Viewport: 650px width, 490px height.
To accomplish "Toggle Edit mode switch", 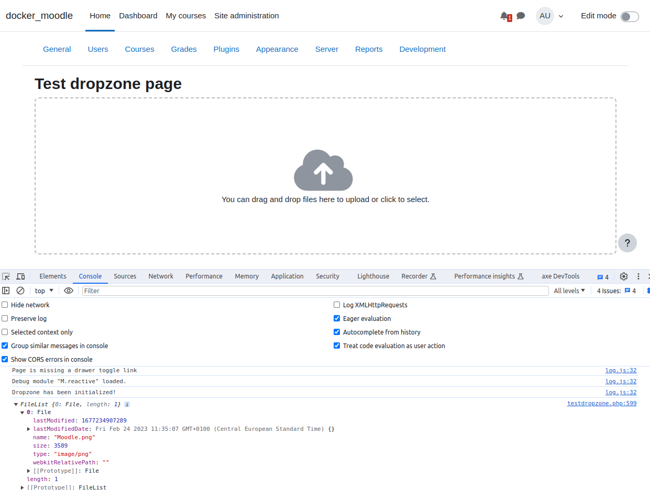I will click(630, 16).
